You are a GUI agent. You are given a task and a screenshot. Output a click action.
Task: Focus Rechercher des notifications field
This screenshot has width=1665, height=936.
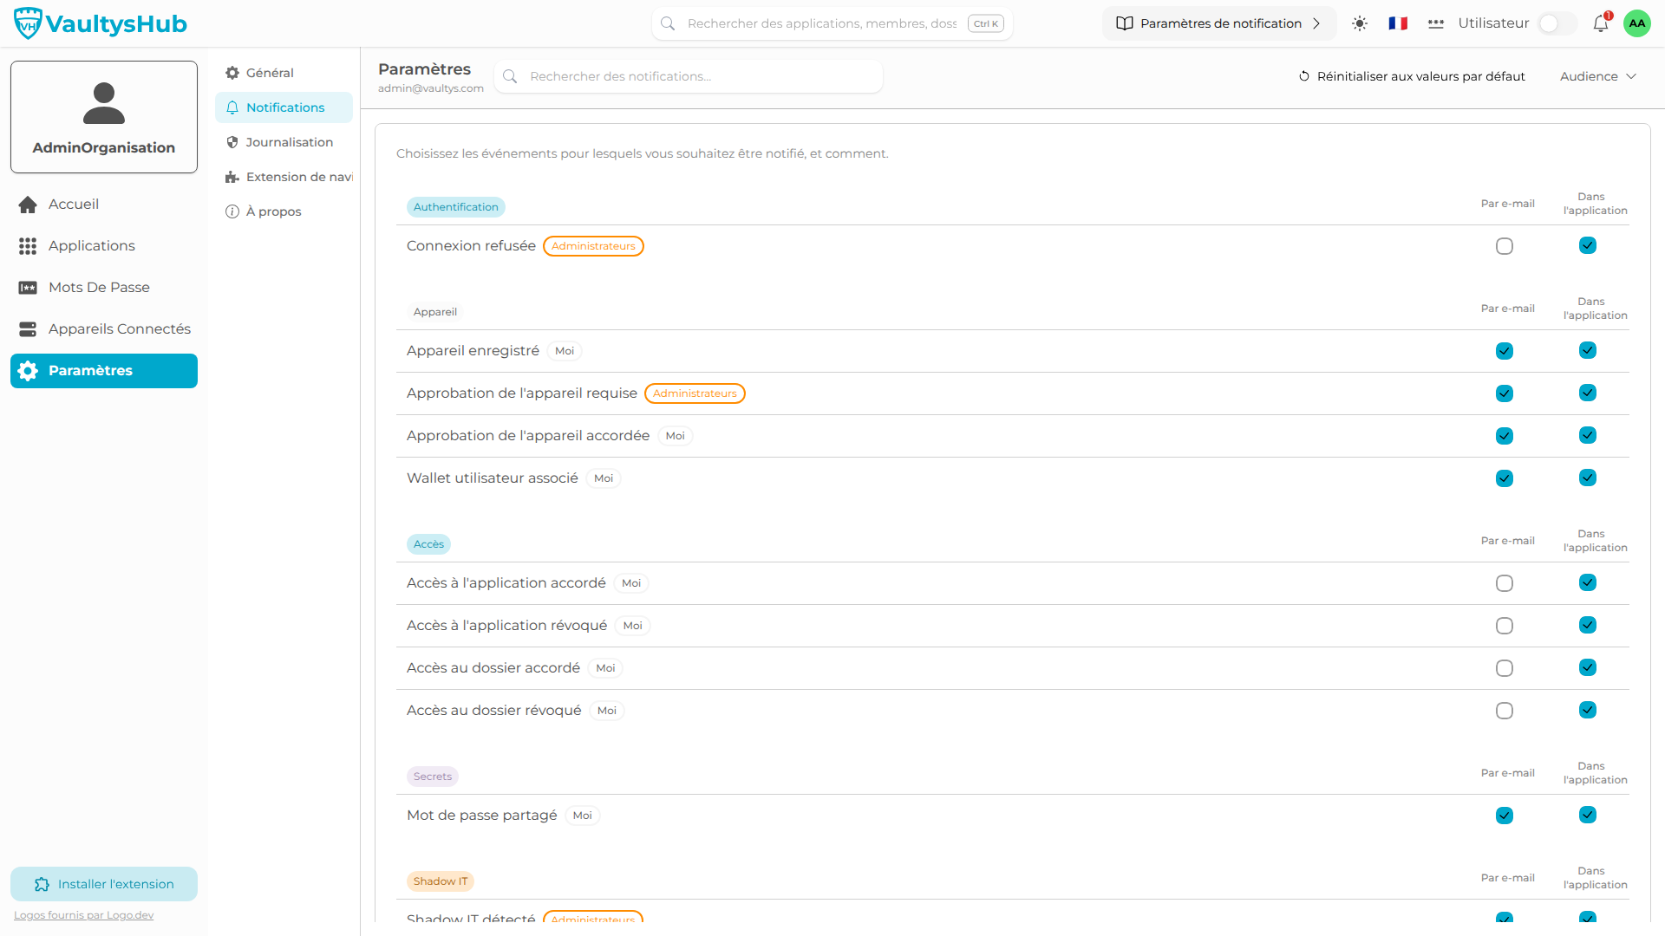pyautogui.click(x=689, y=76)
